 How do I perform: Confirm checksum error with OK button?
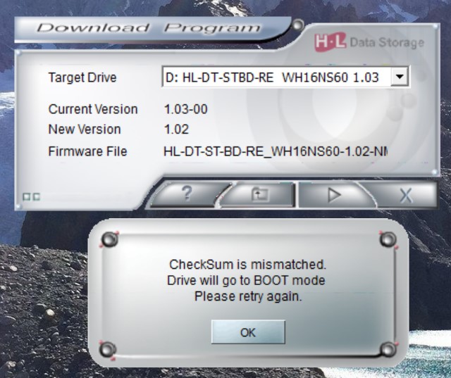(x=248, y=332)
